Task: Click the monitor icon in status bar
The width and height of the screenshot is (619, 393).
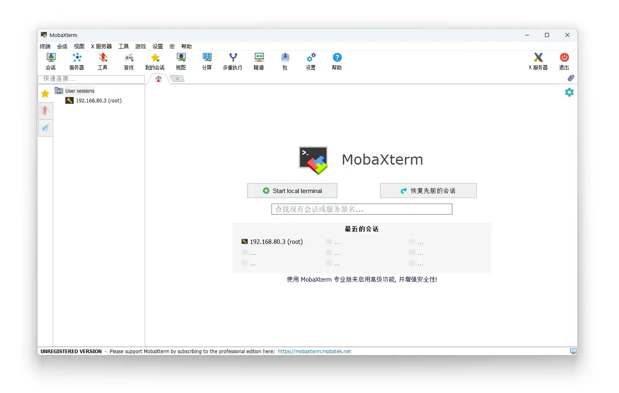Action: 573,351
